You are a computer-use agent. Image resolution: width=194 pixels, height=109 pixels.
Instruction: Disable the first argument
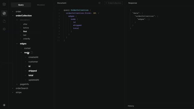pos(25,31)
